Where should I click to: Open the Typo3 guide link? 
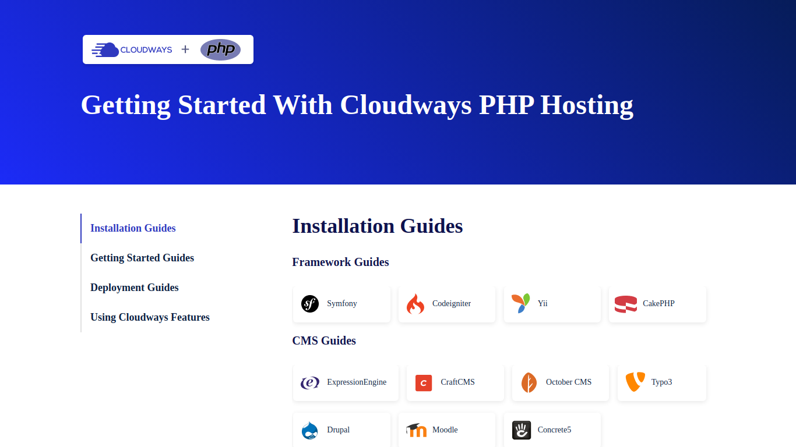(662, 382)
